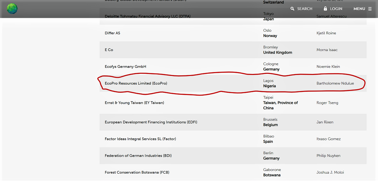Click contact name Roger Tseng

327,103
